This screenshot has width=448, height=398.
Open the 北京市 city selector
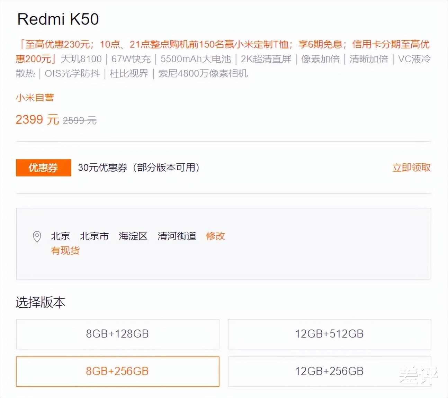click(94, 236)
